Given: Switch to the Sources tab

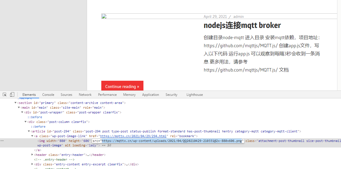Looking at the screenshot, I should point(66,95).
